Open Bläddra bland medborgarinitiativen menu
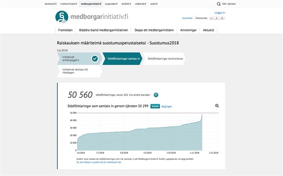The width and height of the screenshot is (283, 176). pos(103,30)
